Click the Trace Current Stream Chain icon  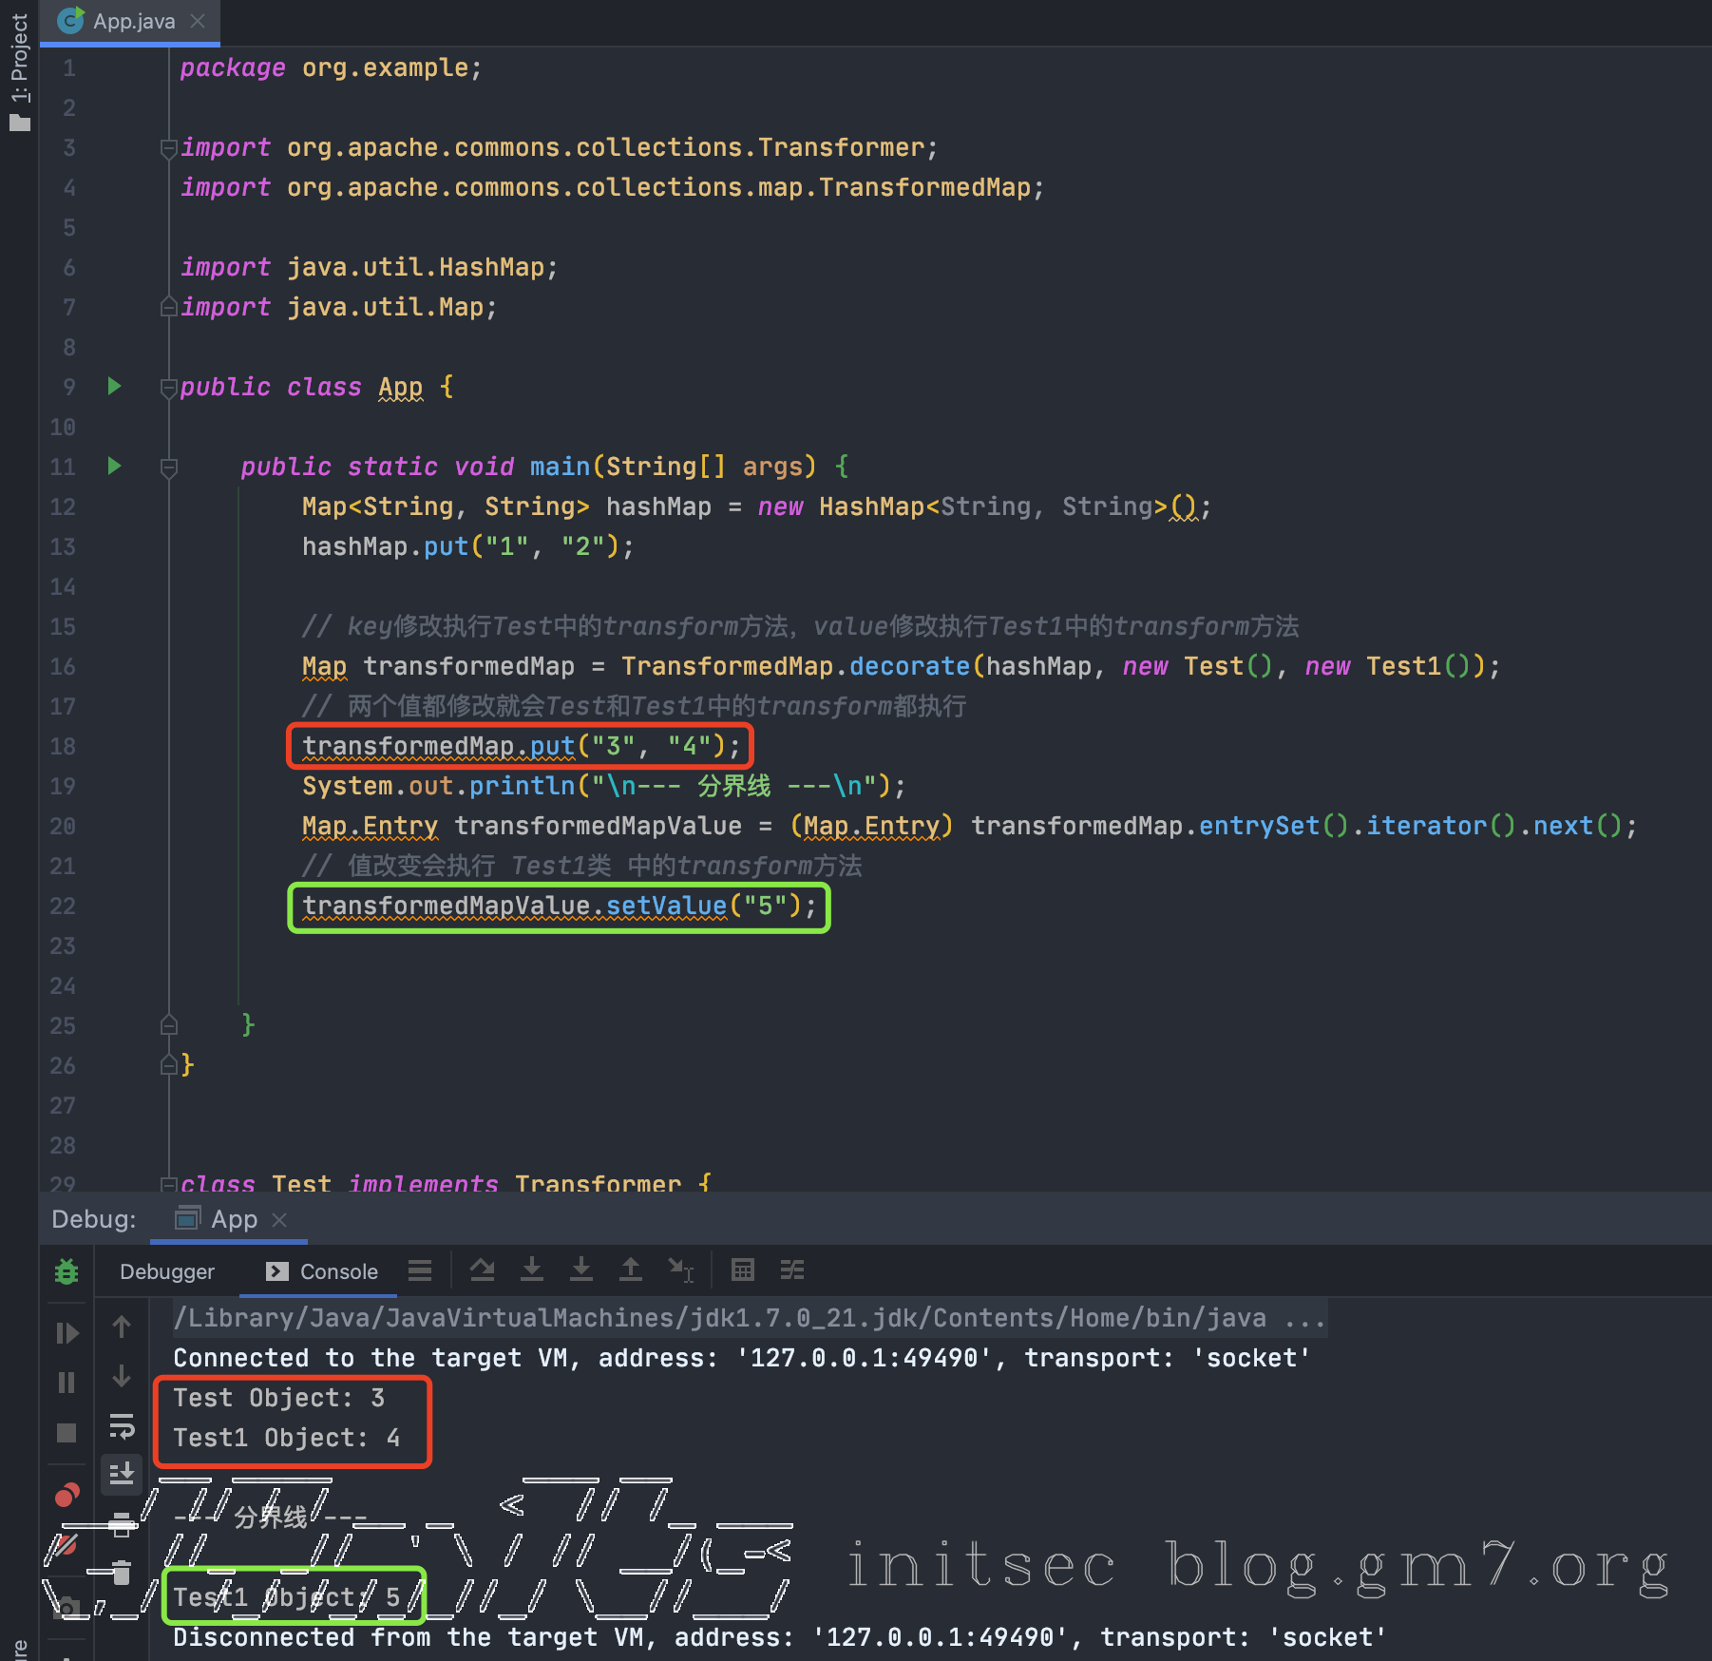tap(792, 1270)
